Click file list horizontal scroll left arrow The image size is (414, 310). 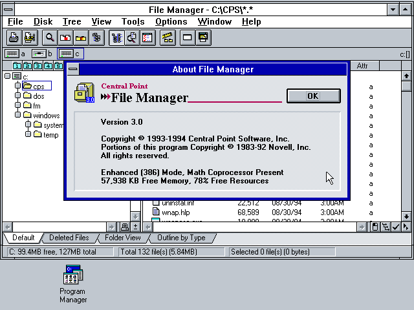148,227
